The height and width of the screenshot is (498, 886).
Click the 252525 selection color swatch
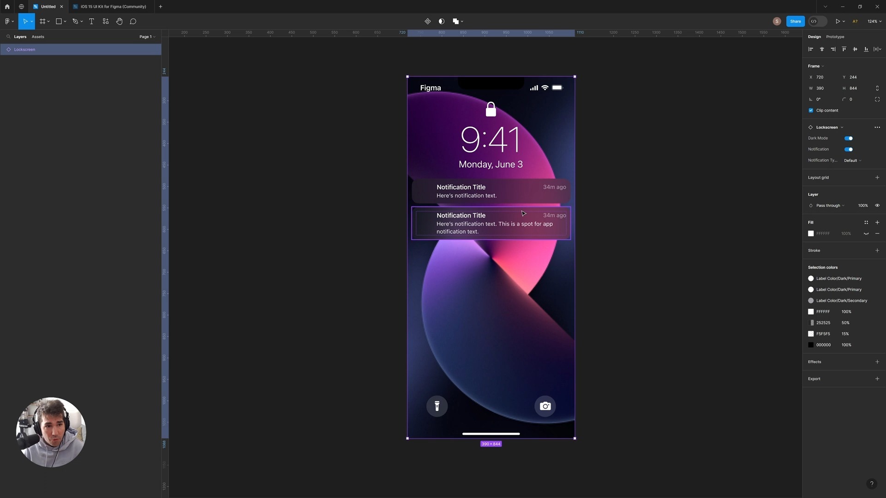click(811, 323)
